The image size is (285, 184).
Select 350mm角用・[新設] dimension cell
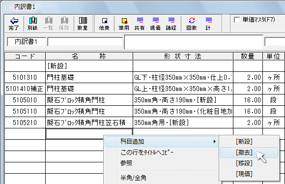183,123
